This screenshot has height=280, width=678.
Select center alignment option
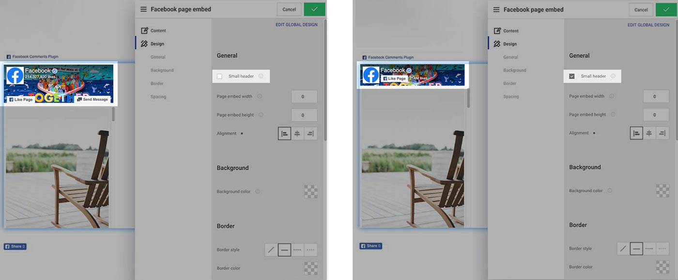(x=297, y=133)
